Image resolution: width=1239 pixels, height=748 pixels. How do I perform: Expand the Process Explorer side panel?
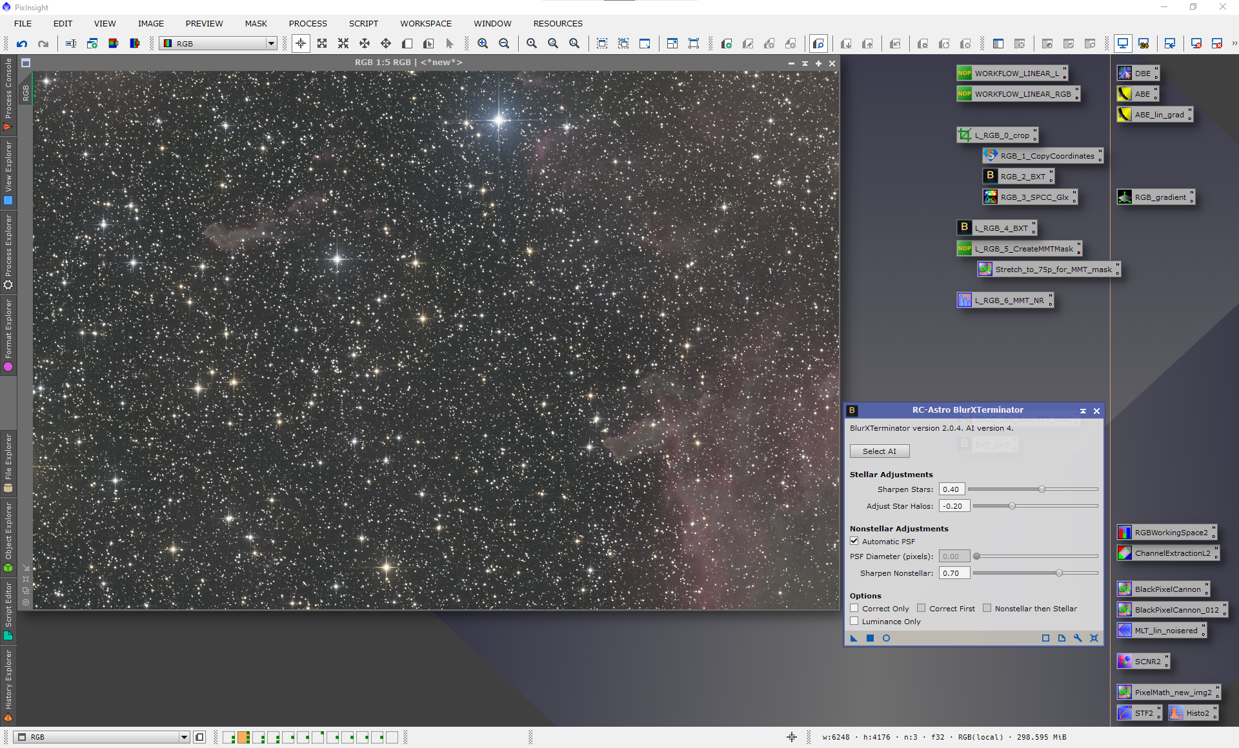[8, 251]
